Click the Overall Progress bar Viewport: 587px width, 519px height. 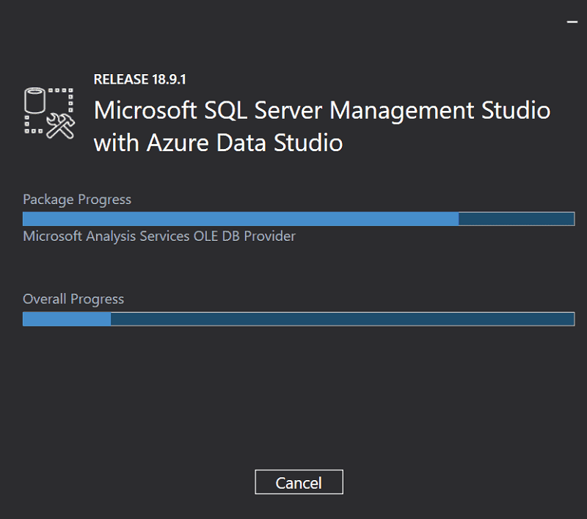pyautogui.click(x=298, y=319)
